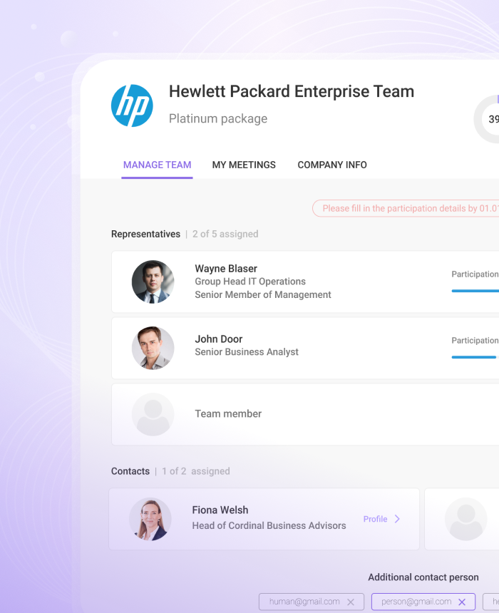Open the Company Info tab
499x613 pixels.
332,165
